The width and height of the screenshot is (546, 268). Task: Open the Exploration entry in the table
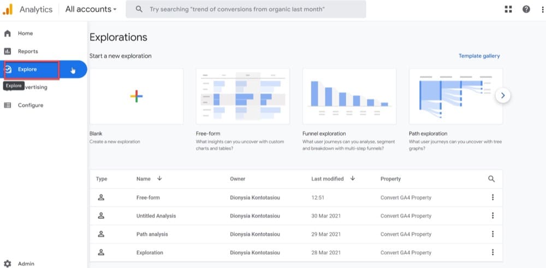[x=150, y=253]
